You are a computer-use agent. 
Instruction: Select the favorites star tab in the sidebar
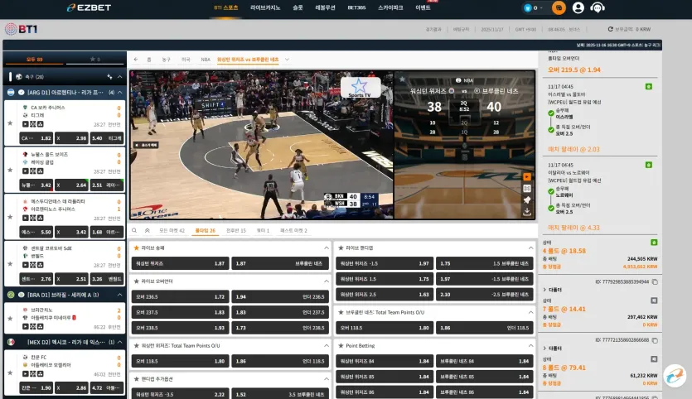(x=95, y=59)
